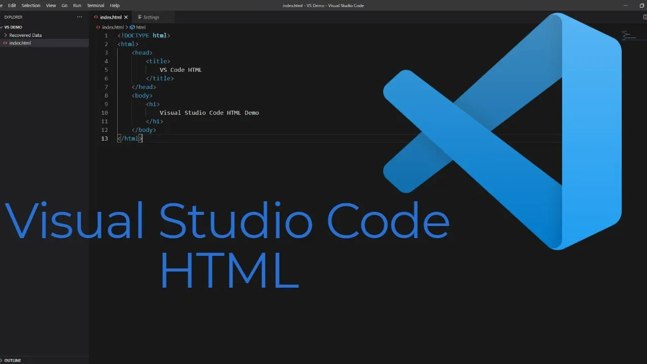The width and height of the screenshot is (647, 364).
Task: Place cursor after the closing html tag
Action: coord(143,138)
